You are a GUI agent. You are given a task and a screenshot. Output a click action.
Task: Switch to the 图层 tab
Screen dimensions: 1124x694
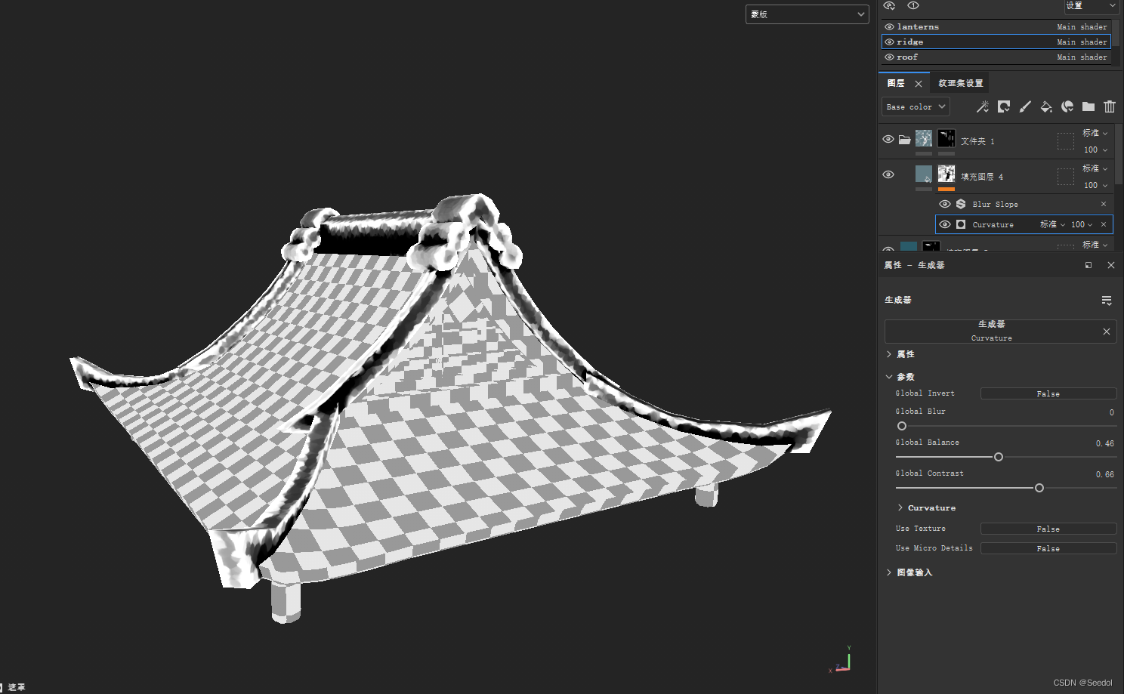(896, 83)
